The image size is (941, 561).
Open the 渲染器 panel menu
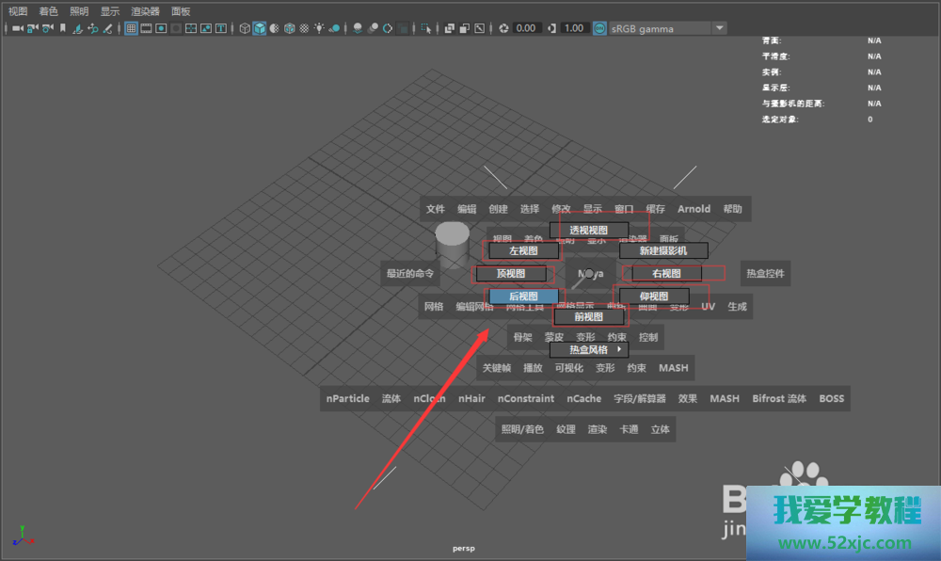145,11
